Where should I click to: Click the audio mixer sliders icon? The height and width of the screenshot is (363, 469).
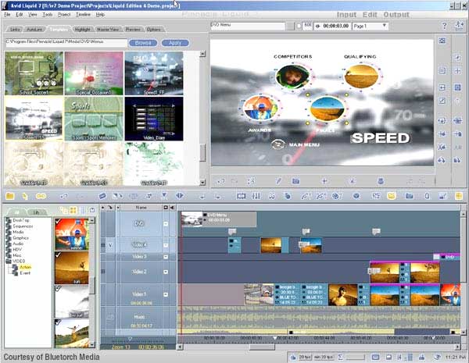[256, 196]
